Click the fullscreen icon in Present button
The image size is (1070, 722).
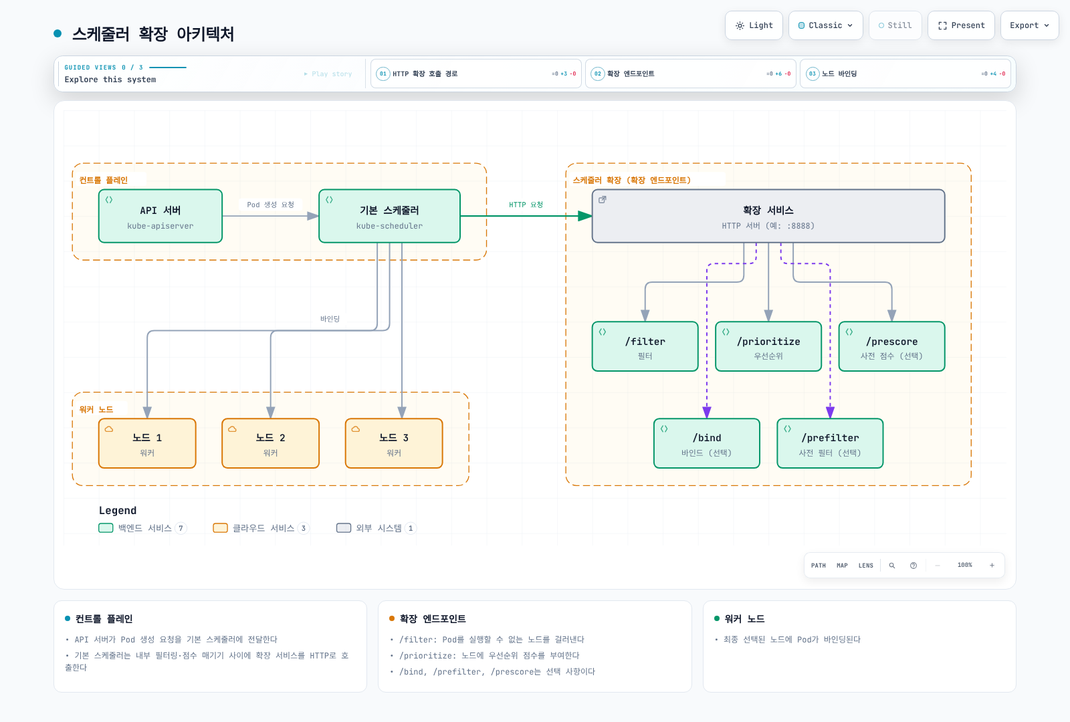click(x=942, y=25)
